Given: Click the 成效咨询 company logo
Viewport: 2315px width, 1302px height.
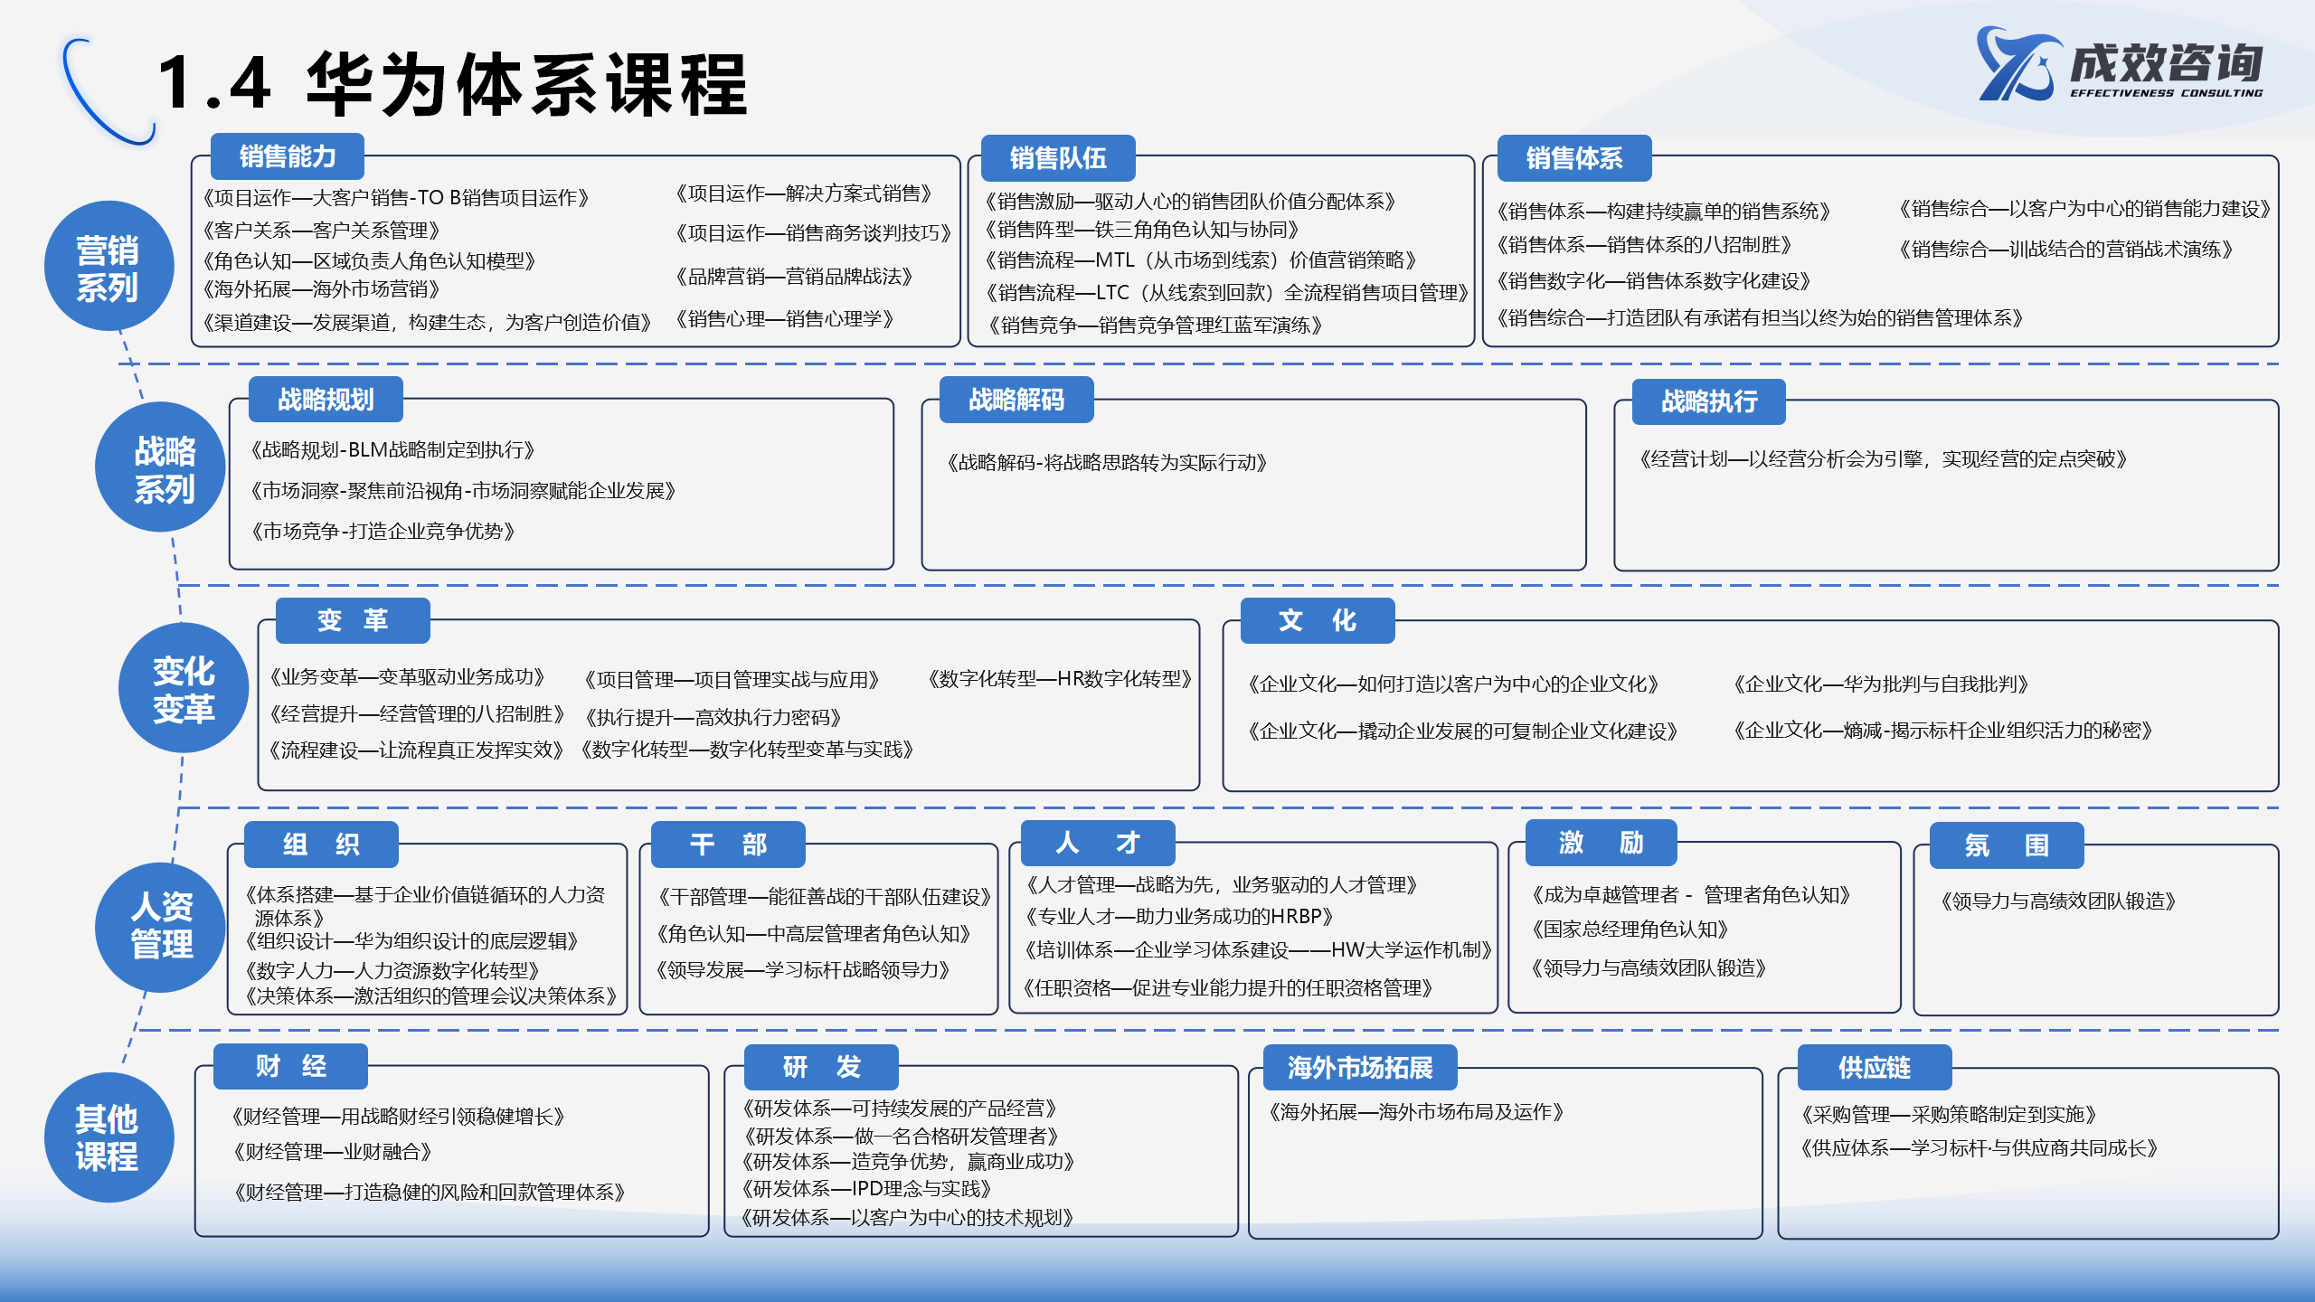Looking at the screenshot, I should [2120, 63].
